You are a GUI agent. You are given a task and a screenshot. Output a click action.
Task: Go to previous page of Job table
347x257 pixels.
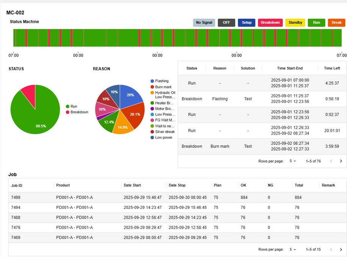click(x=331, y=249)
